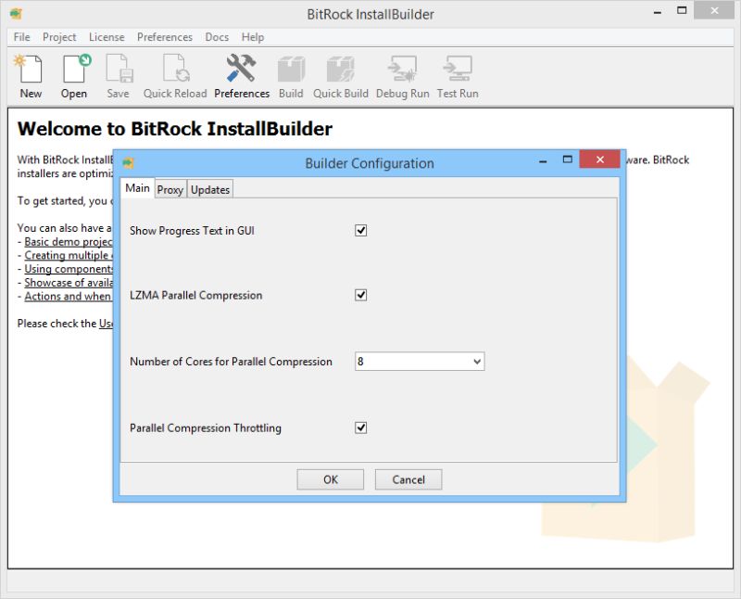Click the Quick Build toolbar icon
Image resolution: width=741 pixels, height=599 pixels.
pyautogui.click(x=341, y=69)
